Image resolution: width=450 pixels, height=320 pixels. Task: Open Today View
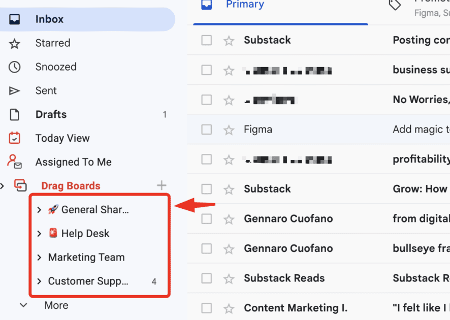click(x=62, y=138)
